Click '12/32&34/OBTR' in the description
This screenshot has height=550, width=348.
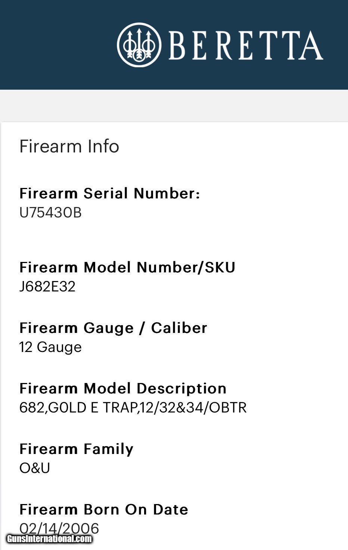(193, 408)
